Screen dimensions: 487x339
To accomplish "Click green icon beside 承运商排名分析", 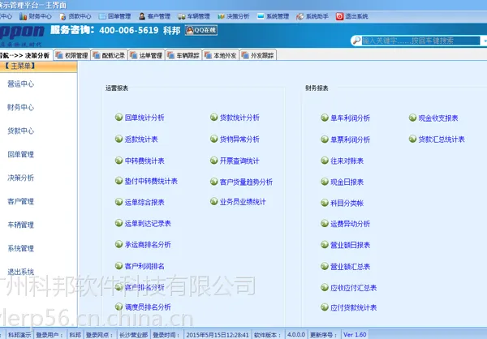I will (x=119, y=244).
